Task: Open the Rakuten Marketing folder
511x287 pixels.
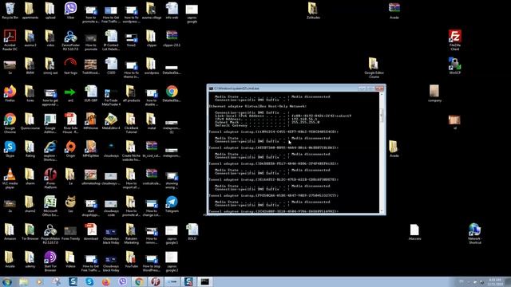Action: pyautogui.click(x=131, y=230)
